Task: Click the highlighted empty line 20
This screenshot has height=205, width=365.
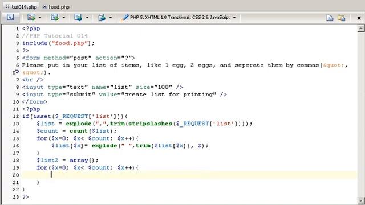Action: pyautogui.click(x=189, y=175)
